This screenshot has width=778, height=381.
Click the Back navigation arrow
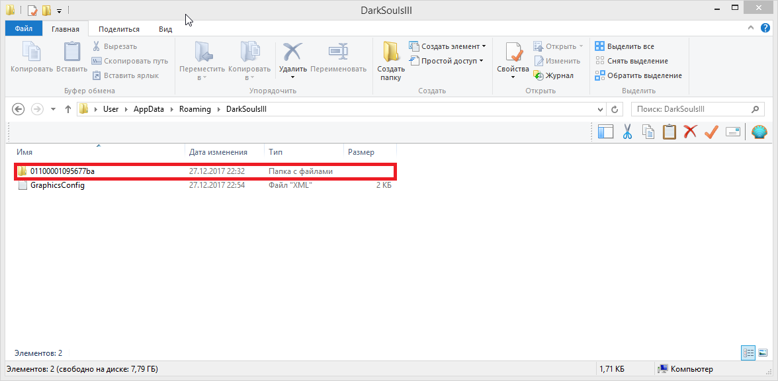tap(18, 109)
